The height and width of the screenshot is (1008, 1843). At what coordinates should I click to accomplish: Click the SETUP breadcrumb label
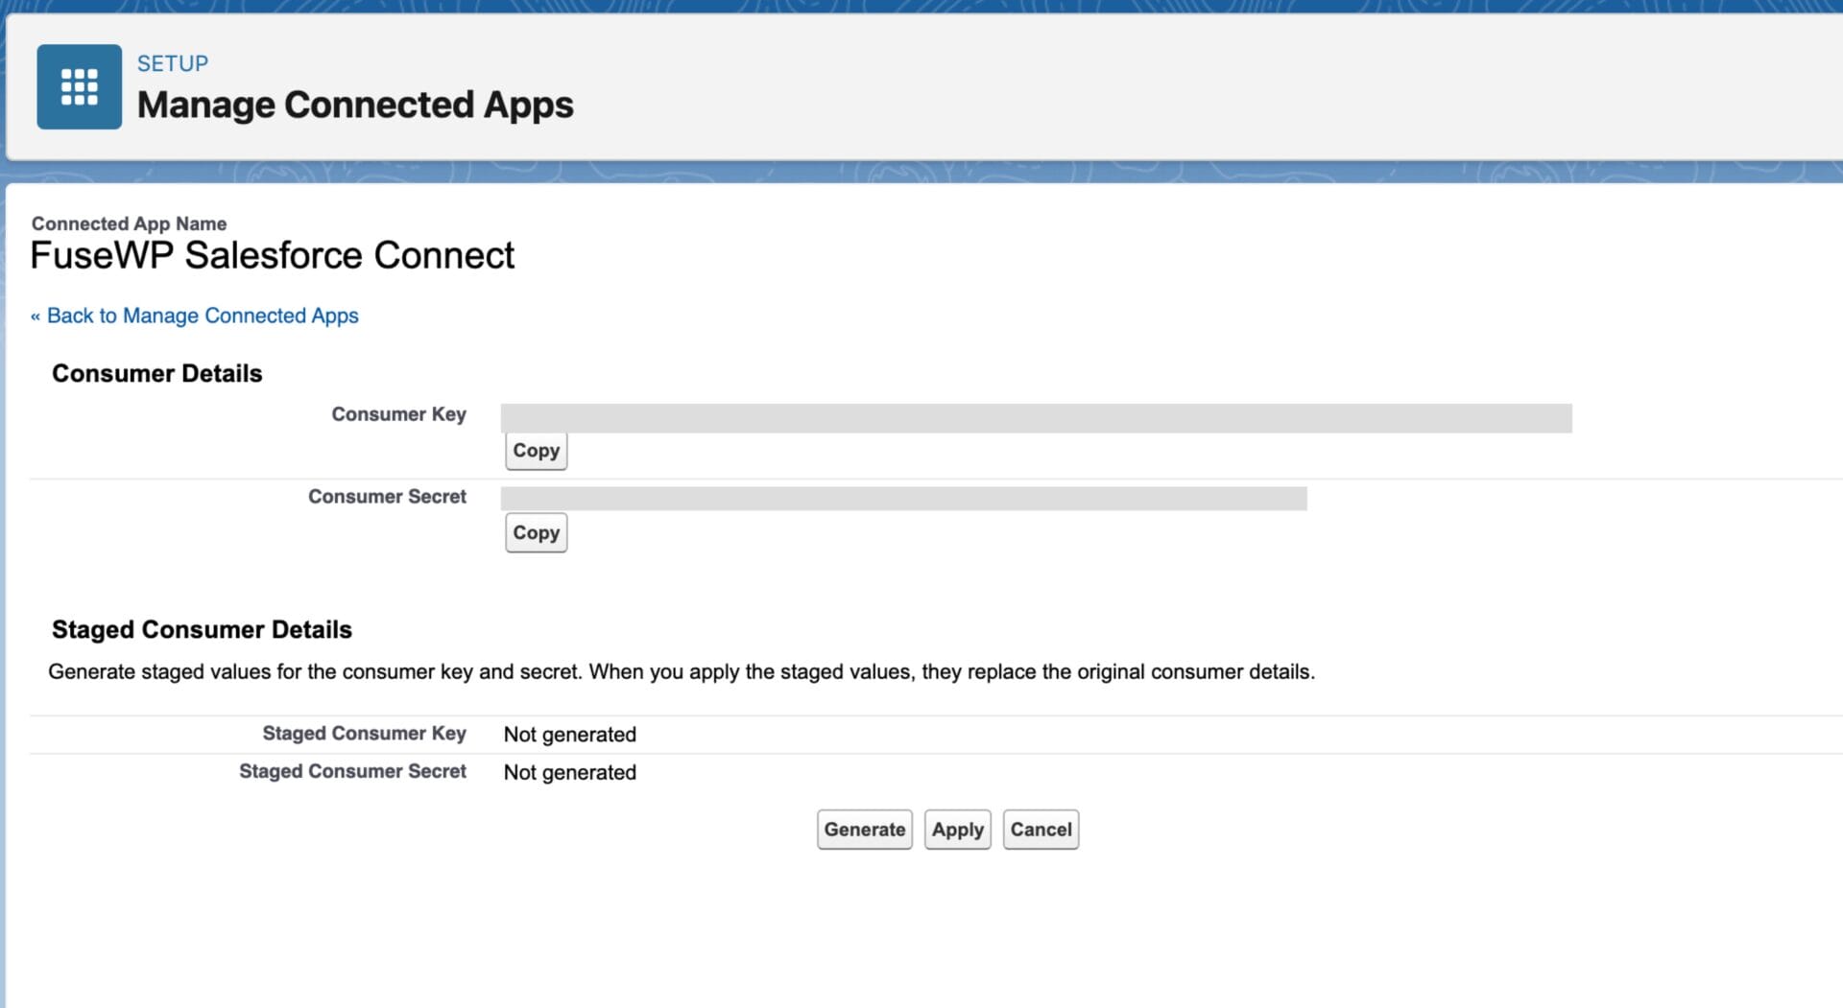[x=173, y=63]
